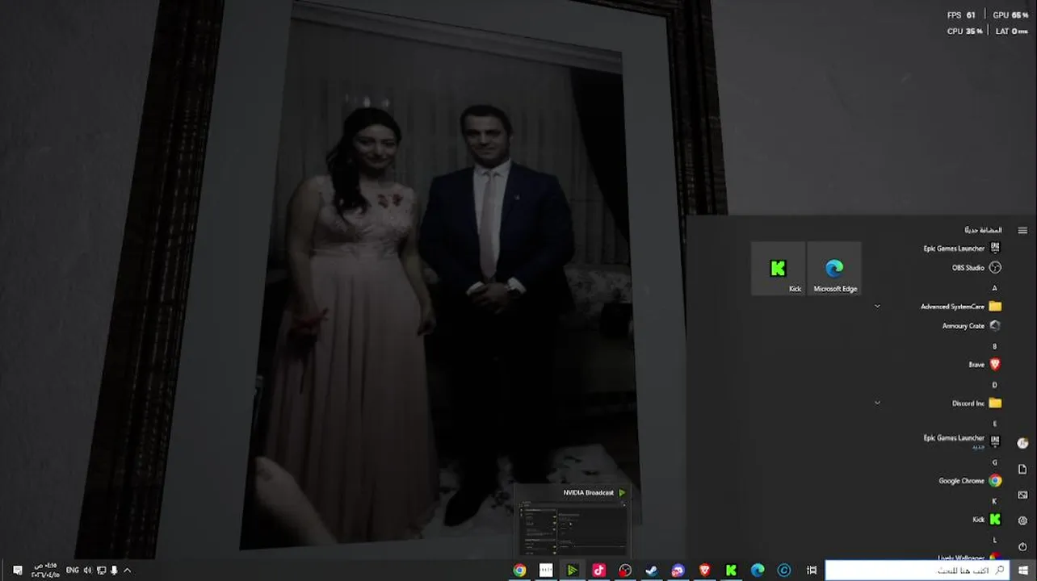Click the letter D section header
The image size is (1037, 581).
click(995, 385)
